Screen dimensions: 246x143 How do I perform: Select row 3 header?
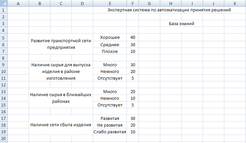pos(4,23)
